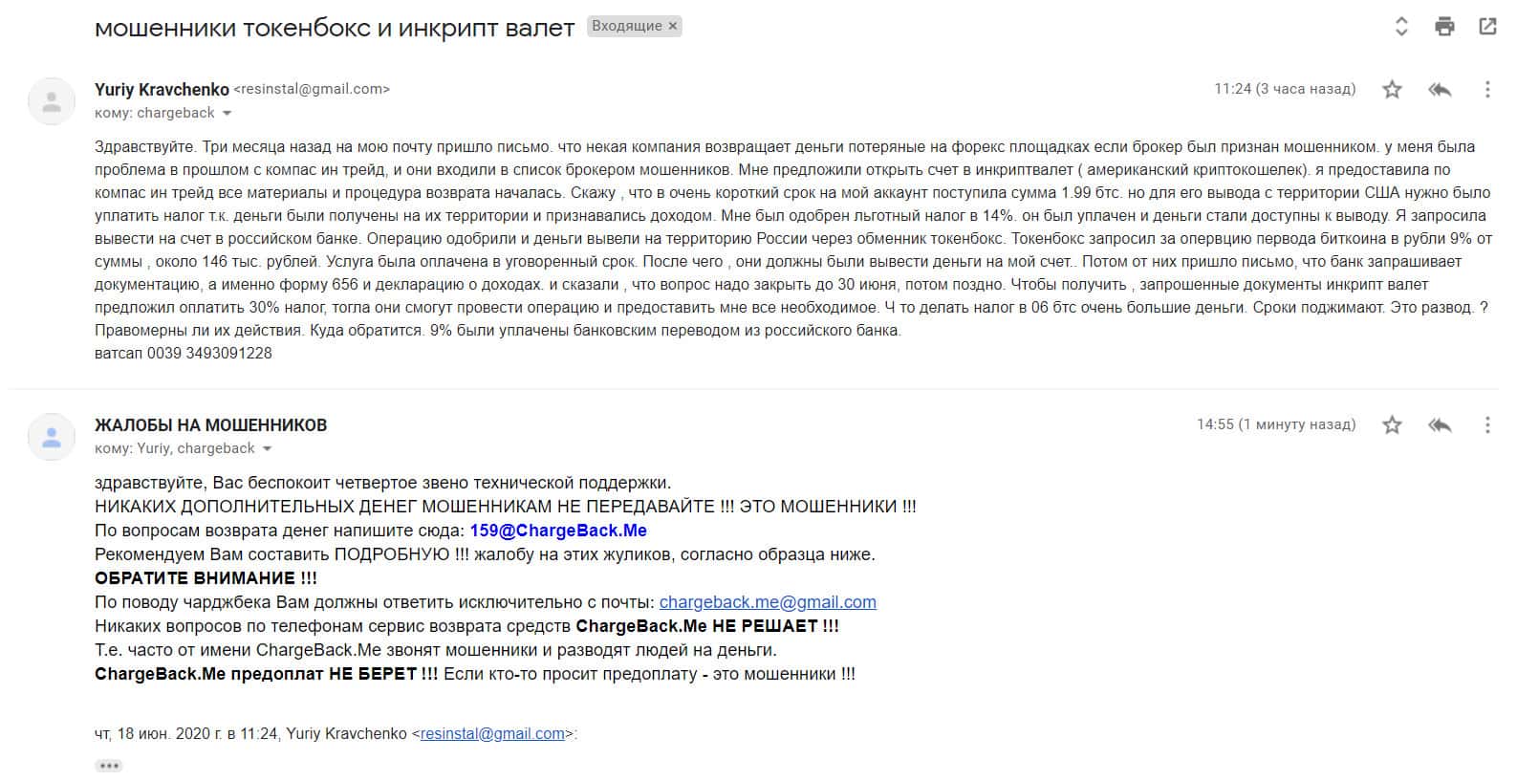1517x781 pixels.
Task: Star Yuriy Kravchenko's message
Action: (1392, 90)
